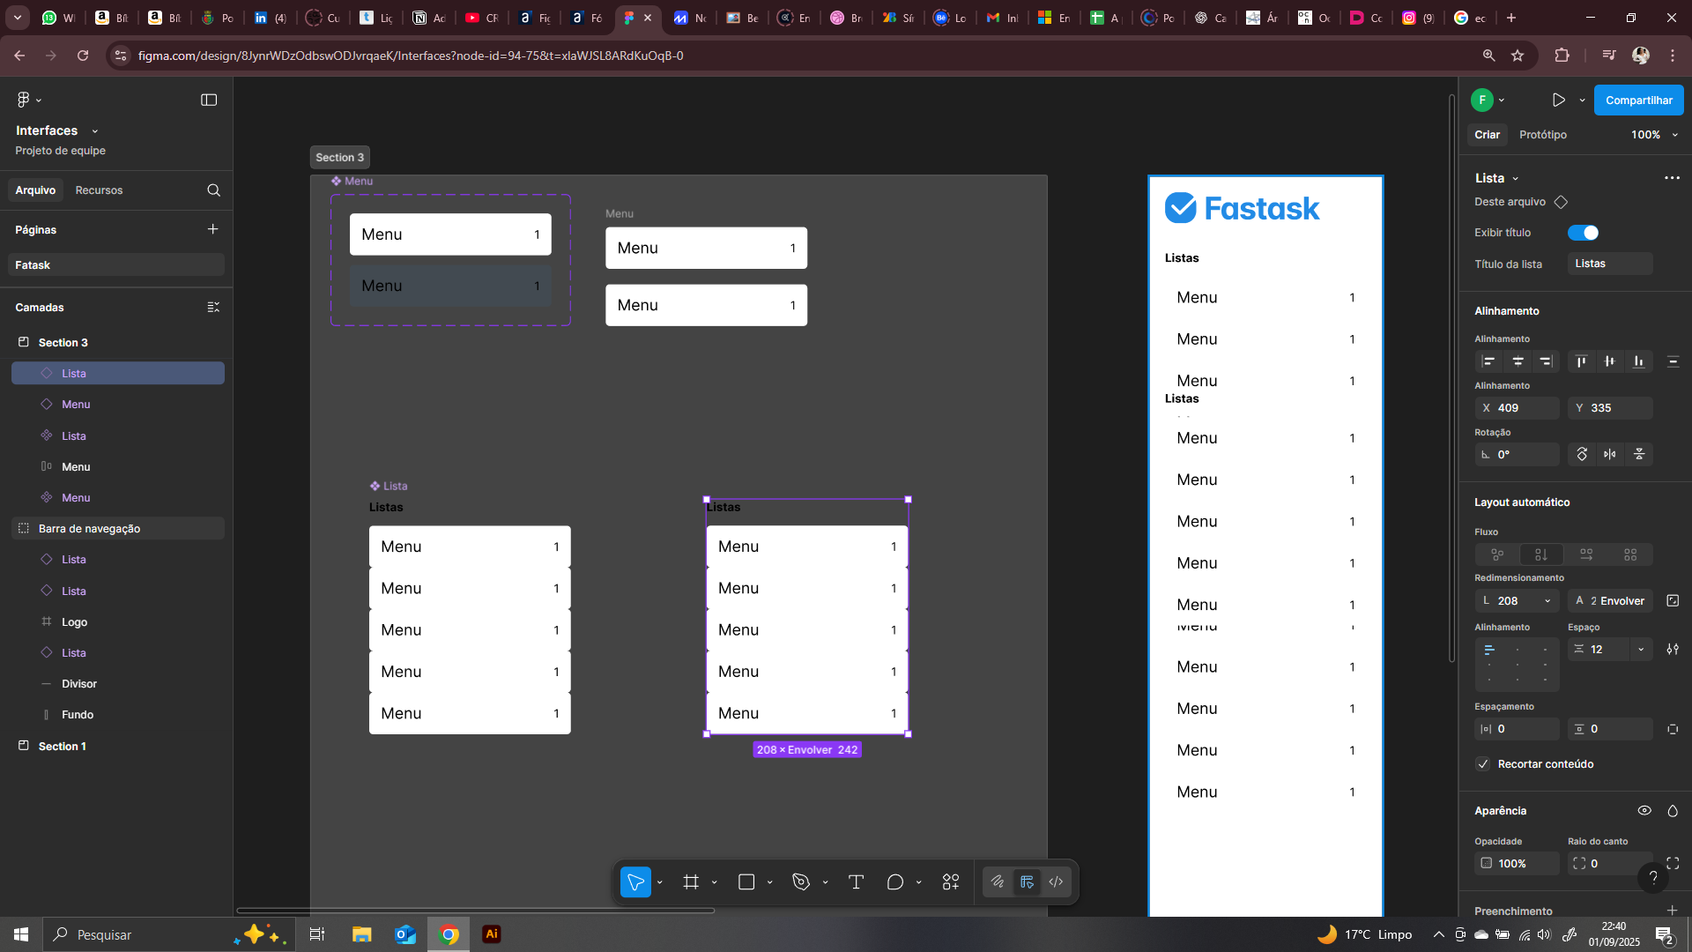Open the user avatar F dropdown
The width and height of the screenshot is (1692, 952).
(1502, 100)
